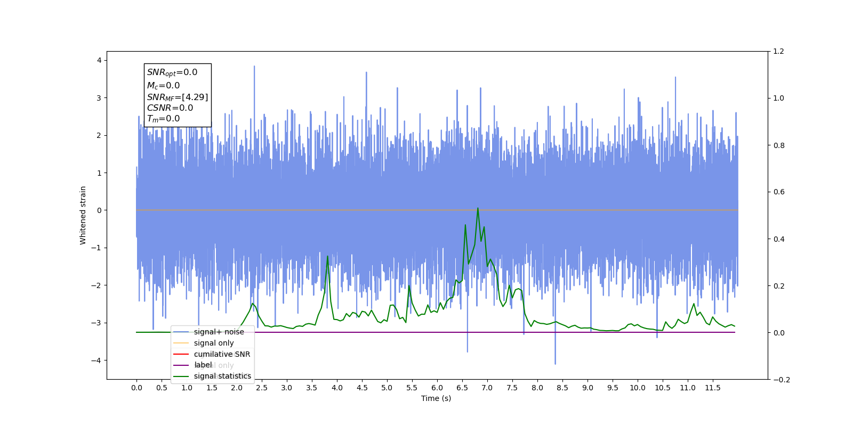The height and width of the screenshot is (426, 853).
Task: Click the tallest blue spike near 2.35 seconds
Action: (x=254, y=67)
